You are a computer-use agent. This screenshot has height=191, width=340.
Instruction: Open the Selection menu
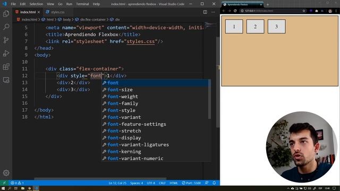click(x=36, y=4)
